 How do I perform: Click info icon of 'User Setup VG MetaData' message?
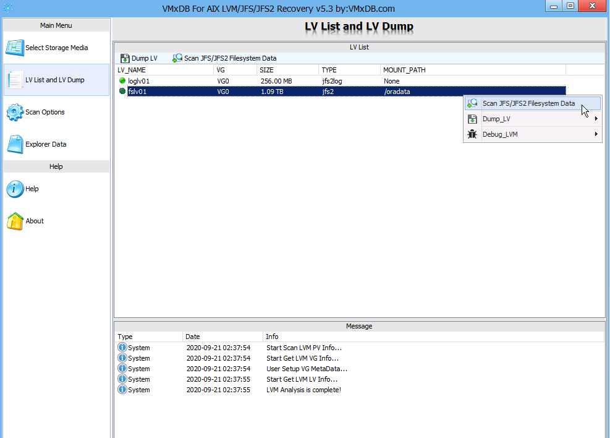[122, 368]
